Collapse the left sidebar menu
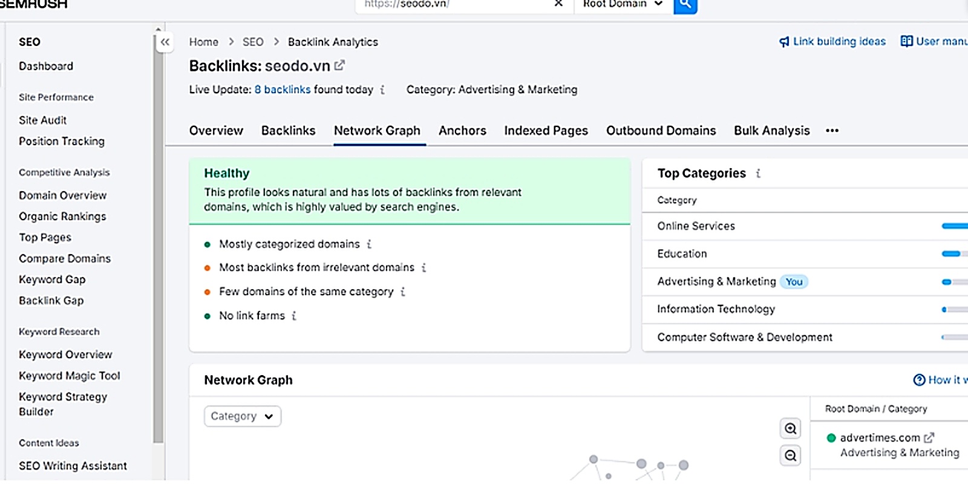 (x=165, y=42)
